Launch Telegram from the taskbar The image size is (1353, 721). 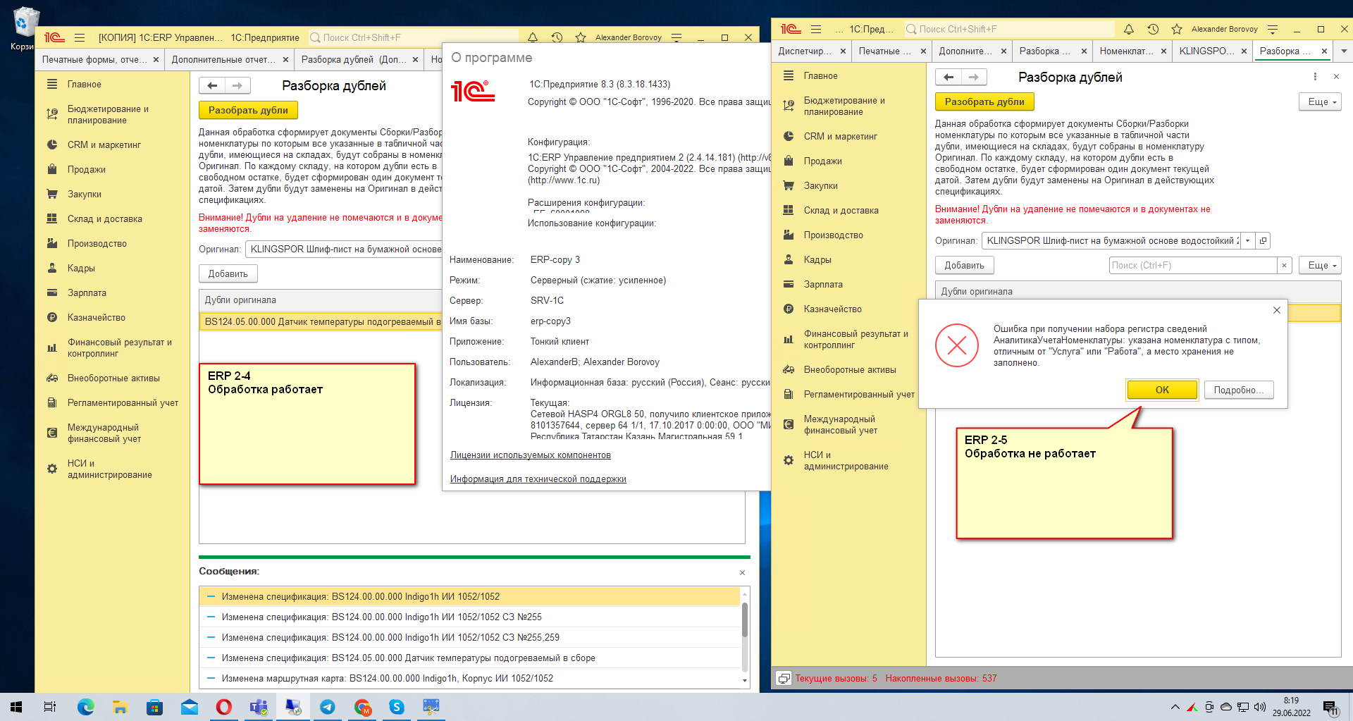(x=328, y=707)
